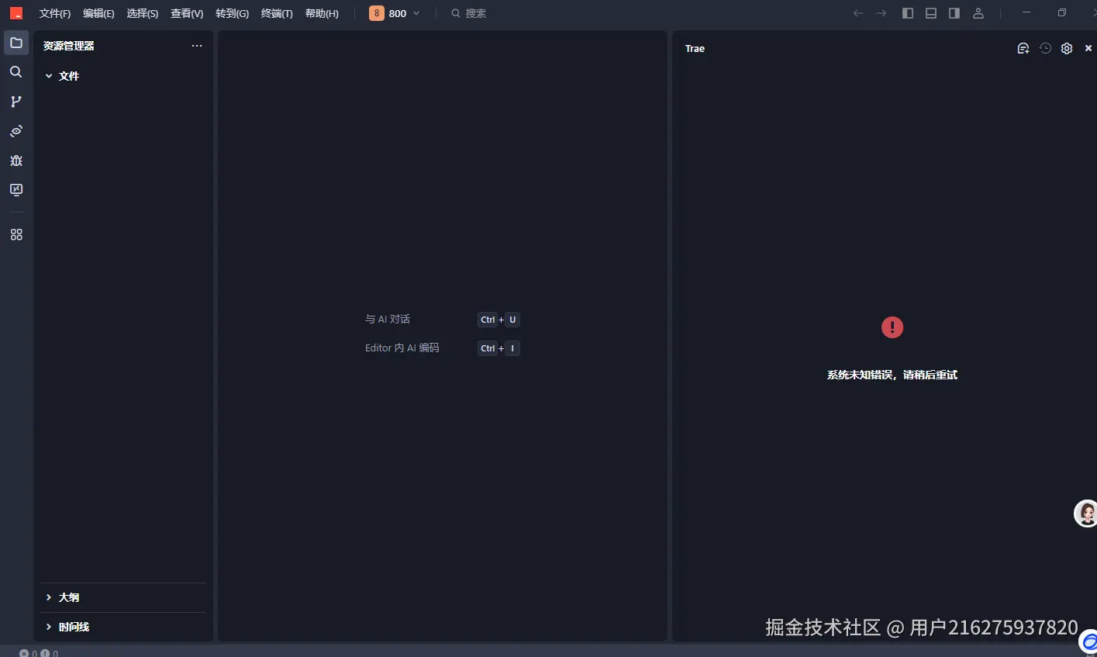This screenshot has width=1097, height=657.
Task: Select the remote explorer eye icon
Action: (x=16, y=130)
